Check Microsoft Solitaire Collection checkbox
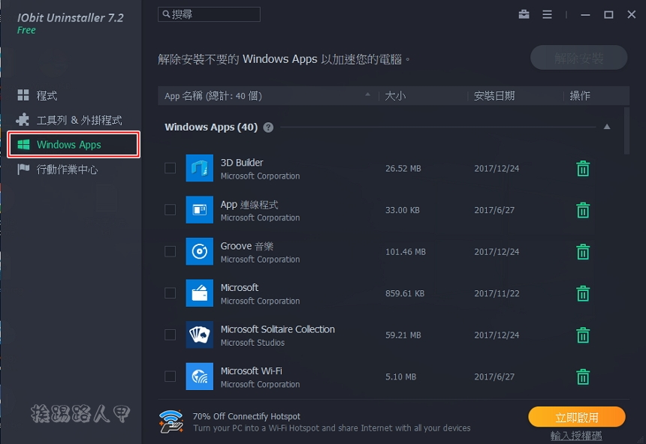This screenshot has width=646, height=444. 171,334
